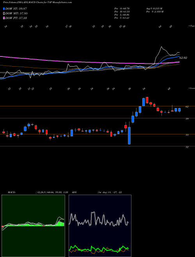Viewport: 195px width, 257px height.
Task: Click the magenta DOW PT legend swatch
Action: (4, 18)
